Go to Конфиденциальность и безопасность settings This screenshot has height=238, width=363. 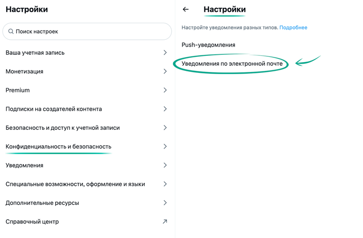(59, 146)
